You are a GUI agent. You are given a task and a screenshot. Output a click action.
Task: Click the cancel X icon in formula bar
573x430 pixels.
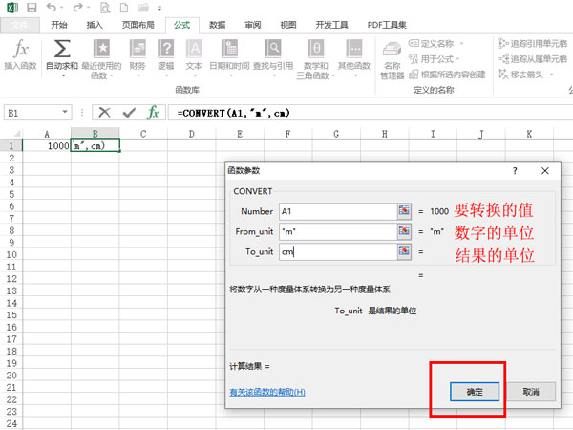pos(105,113)
